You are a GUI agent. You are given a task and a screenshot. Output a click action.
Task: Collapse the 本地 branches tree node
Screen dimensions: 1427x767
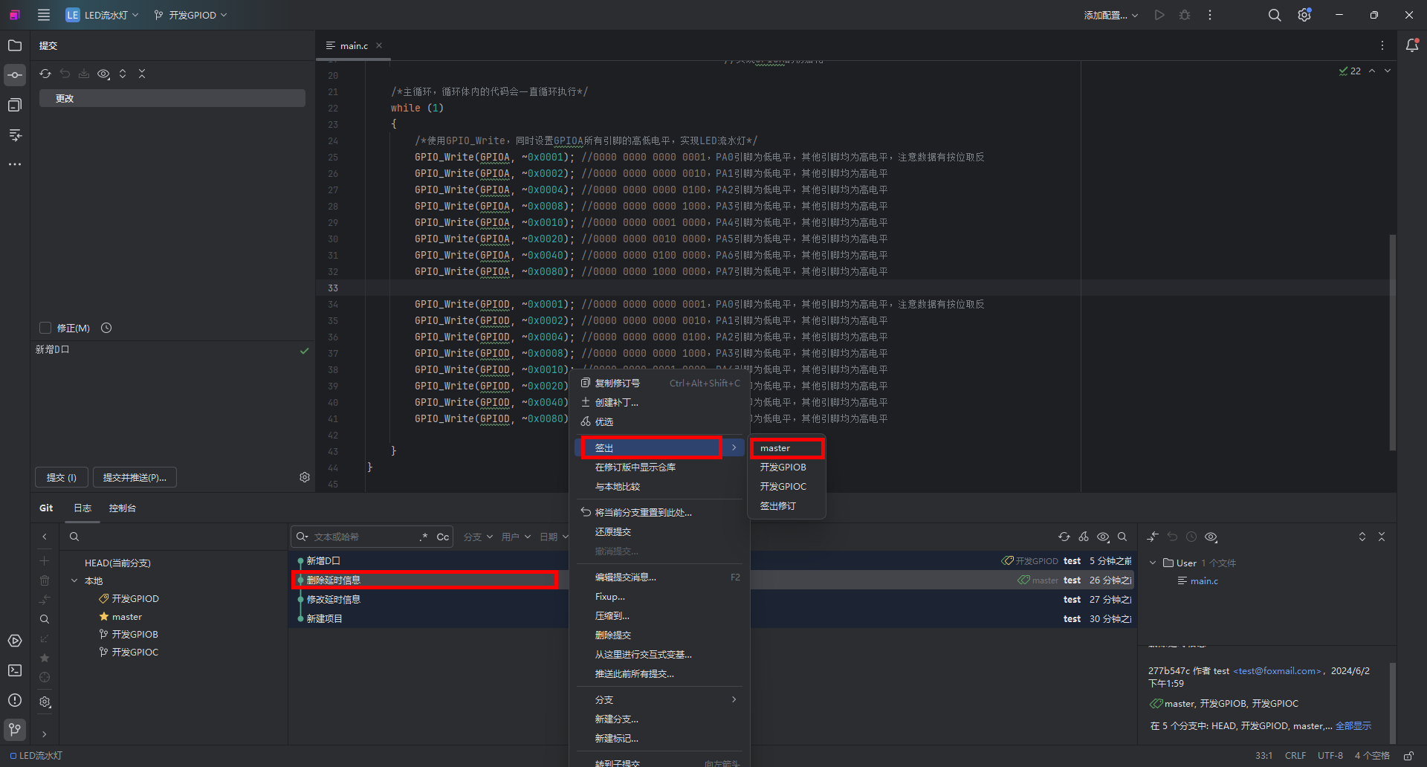pos(74,580)
